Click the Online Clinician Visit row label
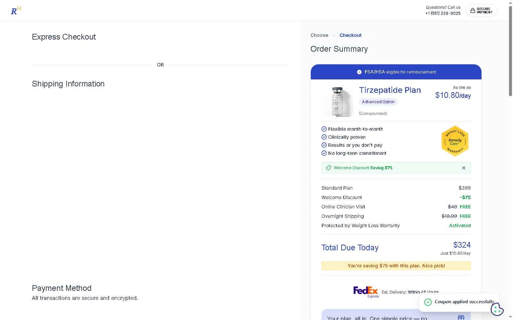Screen dimensions: 513x320 [343, 207]
